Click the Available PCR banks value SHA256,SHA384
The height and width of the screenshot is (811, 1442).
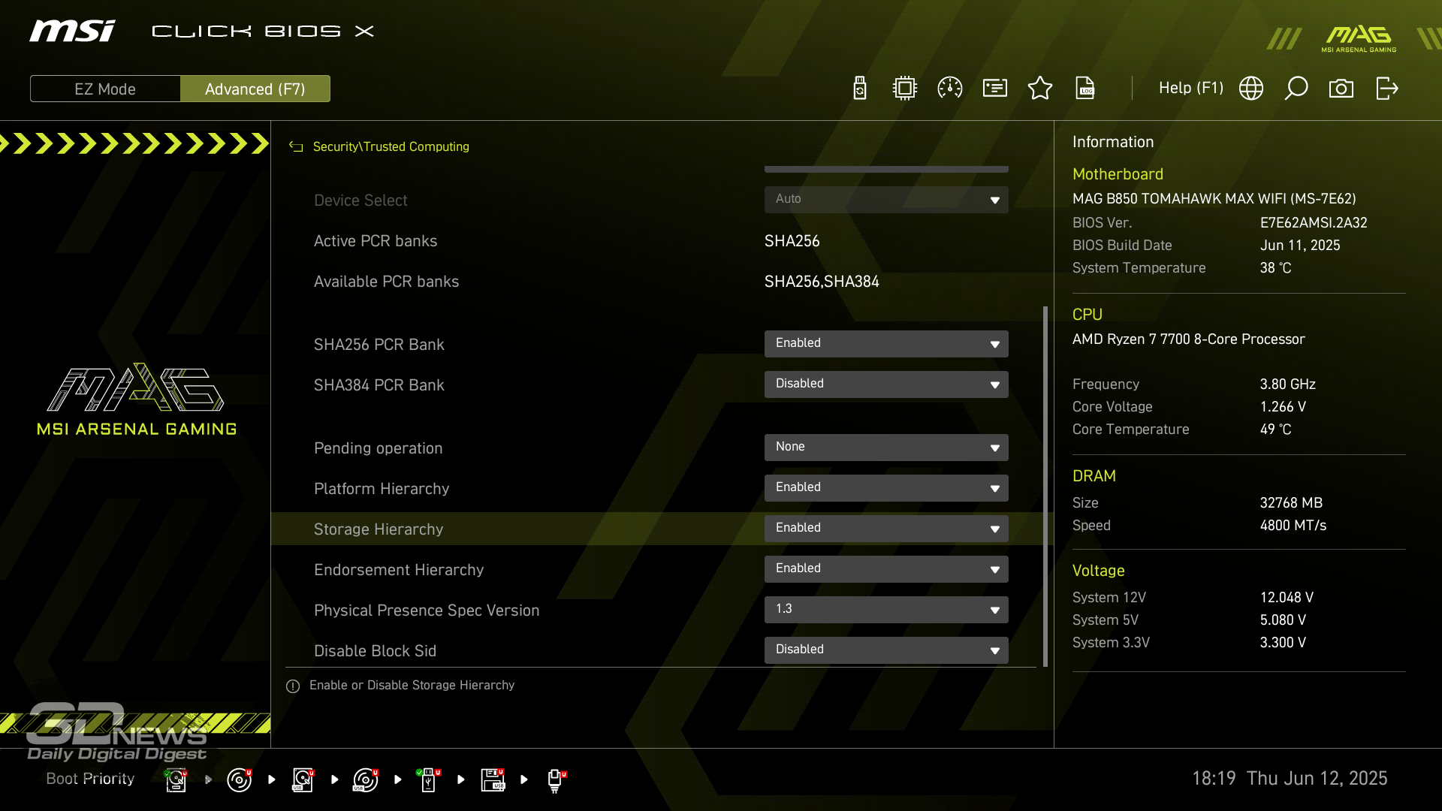click(x=822, y=282)
